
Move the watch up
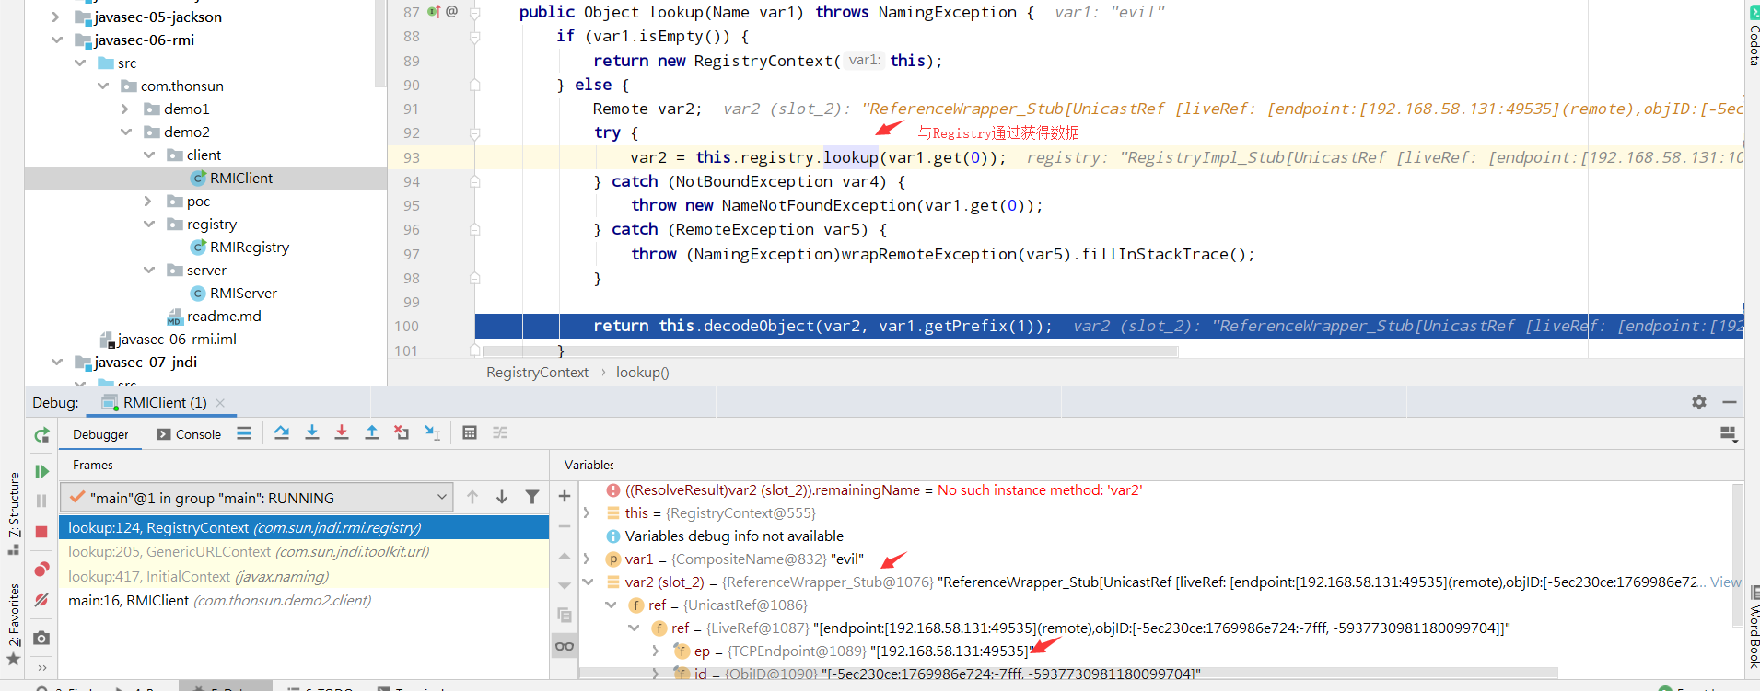(x=565, y=557)
